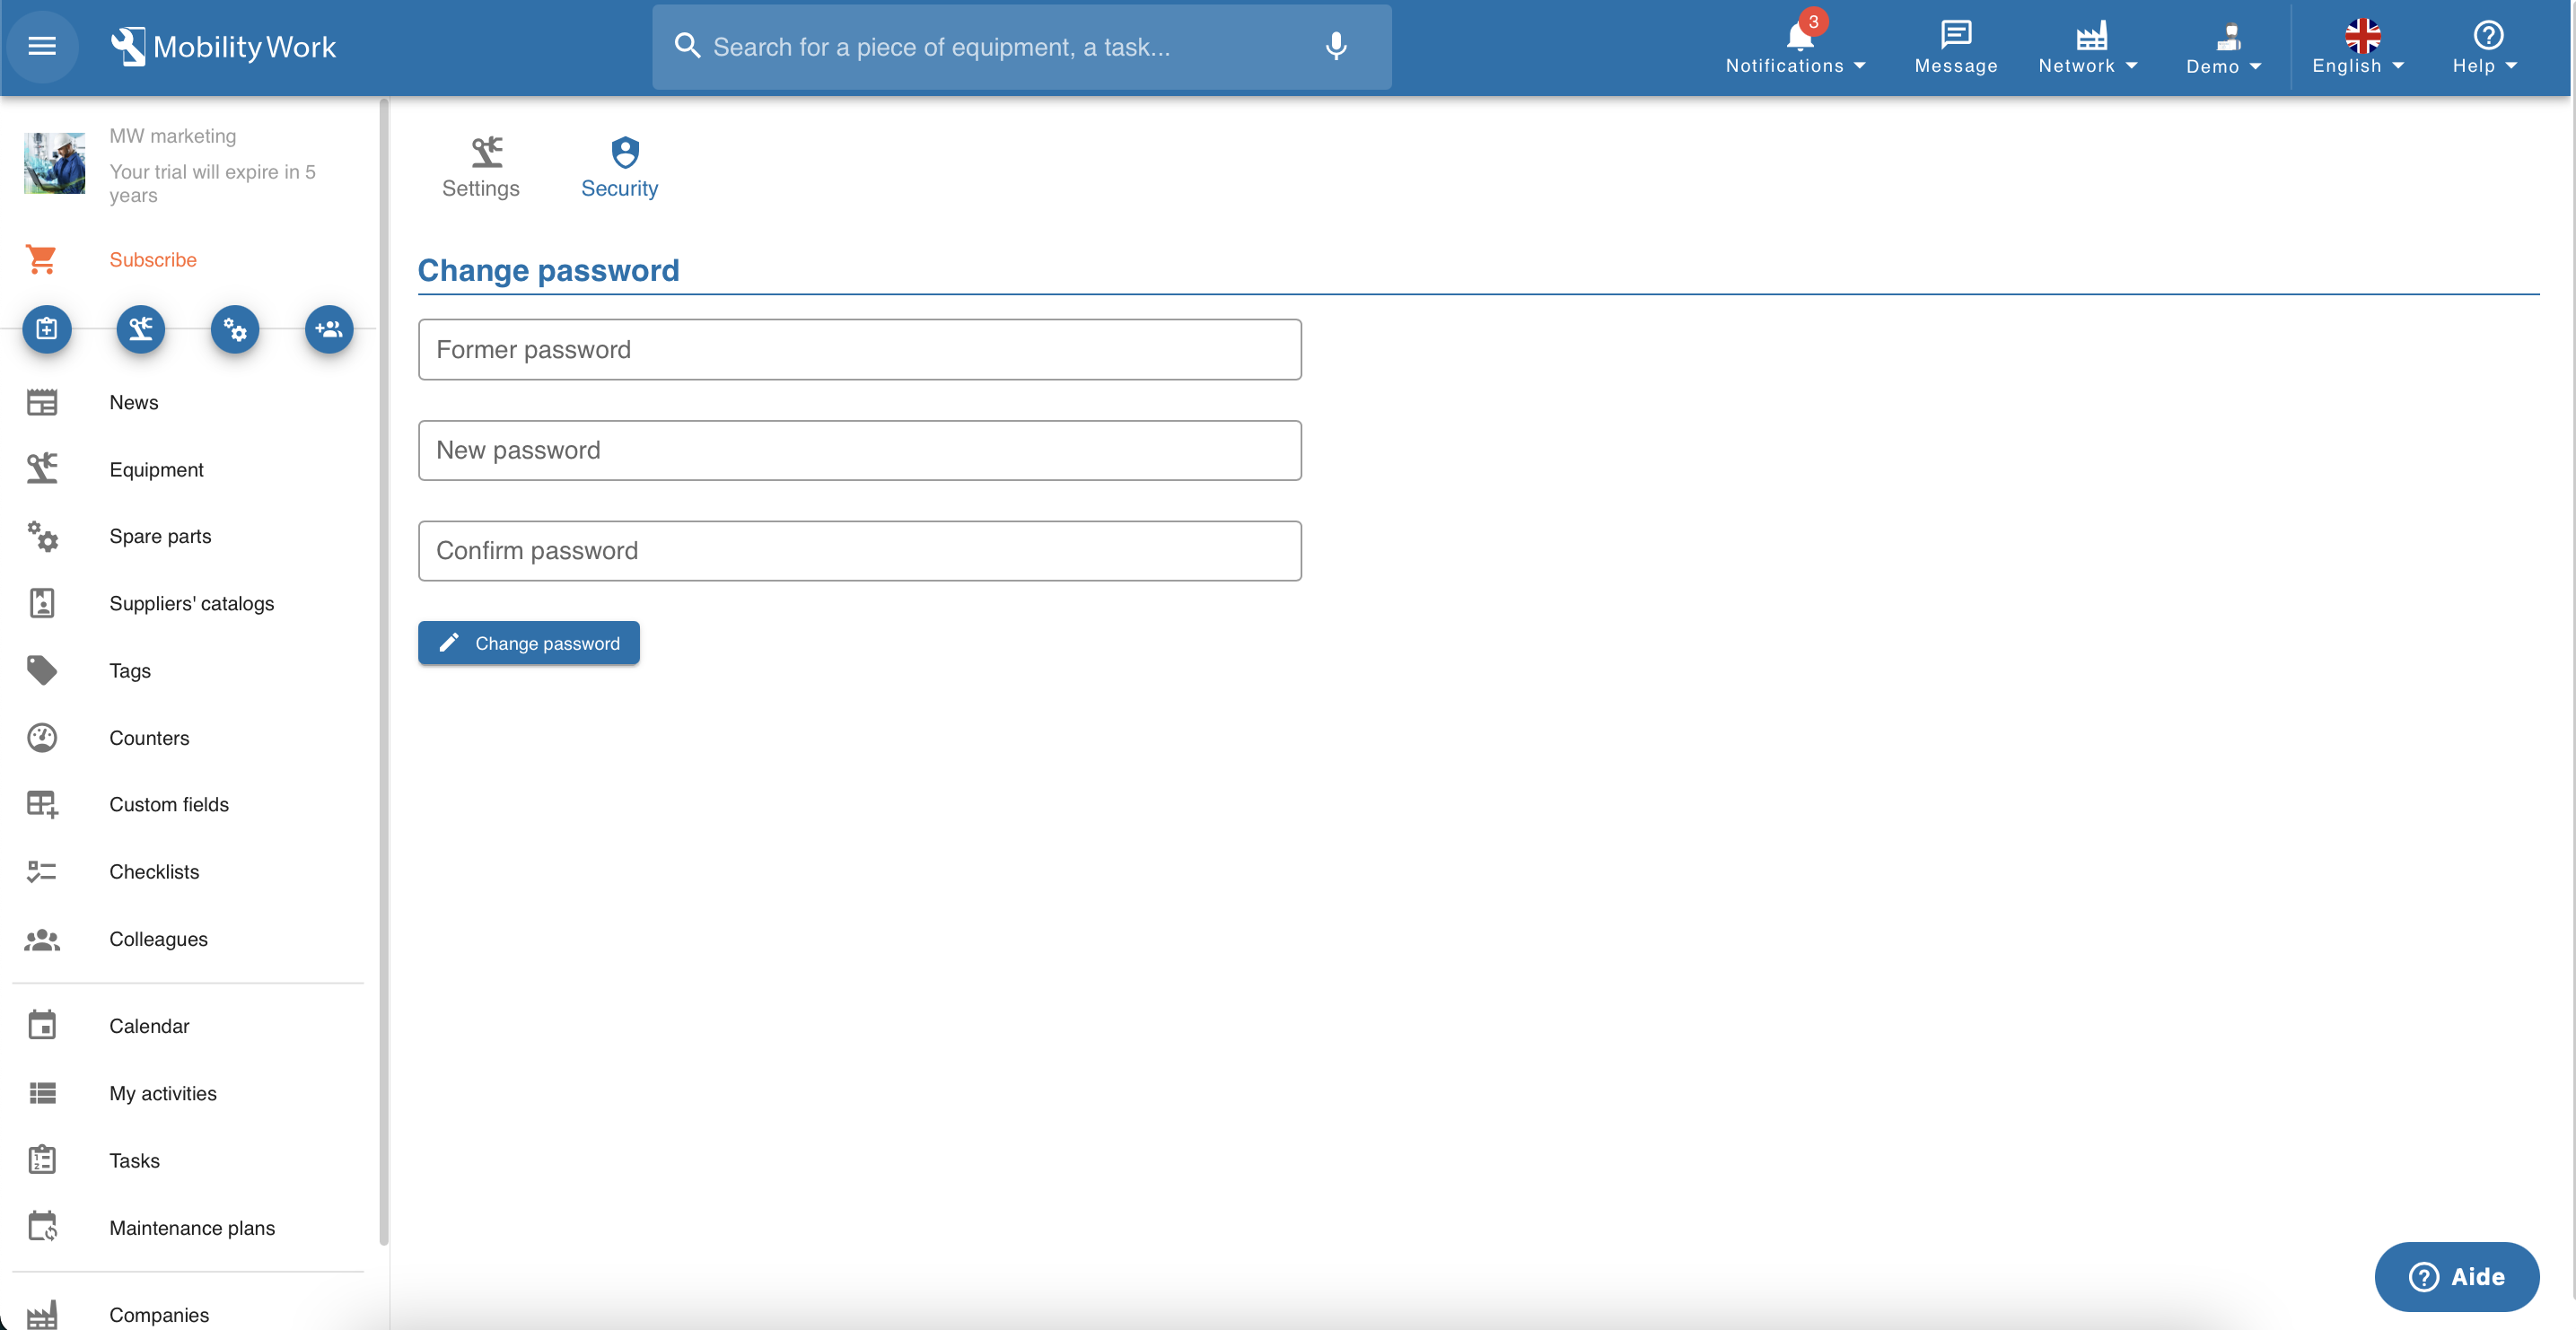
Task: Click the Checklists icon
Action: tap(42, 871)
